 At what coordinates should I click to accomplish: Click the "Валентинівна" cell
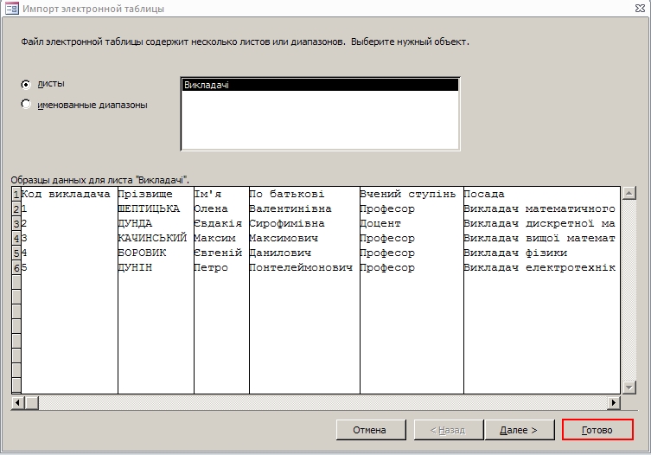(304, 208)
